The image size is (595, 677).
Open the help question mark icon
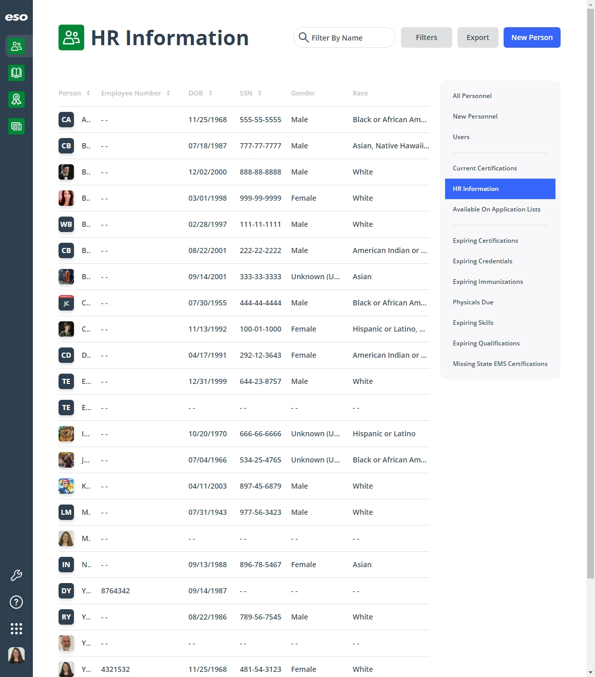[x=16, y=602]
